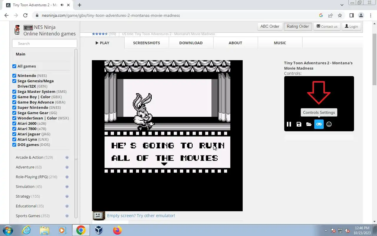
Task: Toggle the Game Boy | Color (GBX) checkbox
Action: coord(14,97)
